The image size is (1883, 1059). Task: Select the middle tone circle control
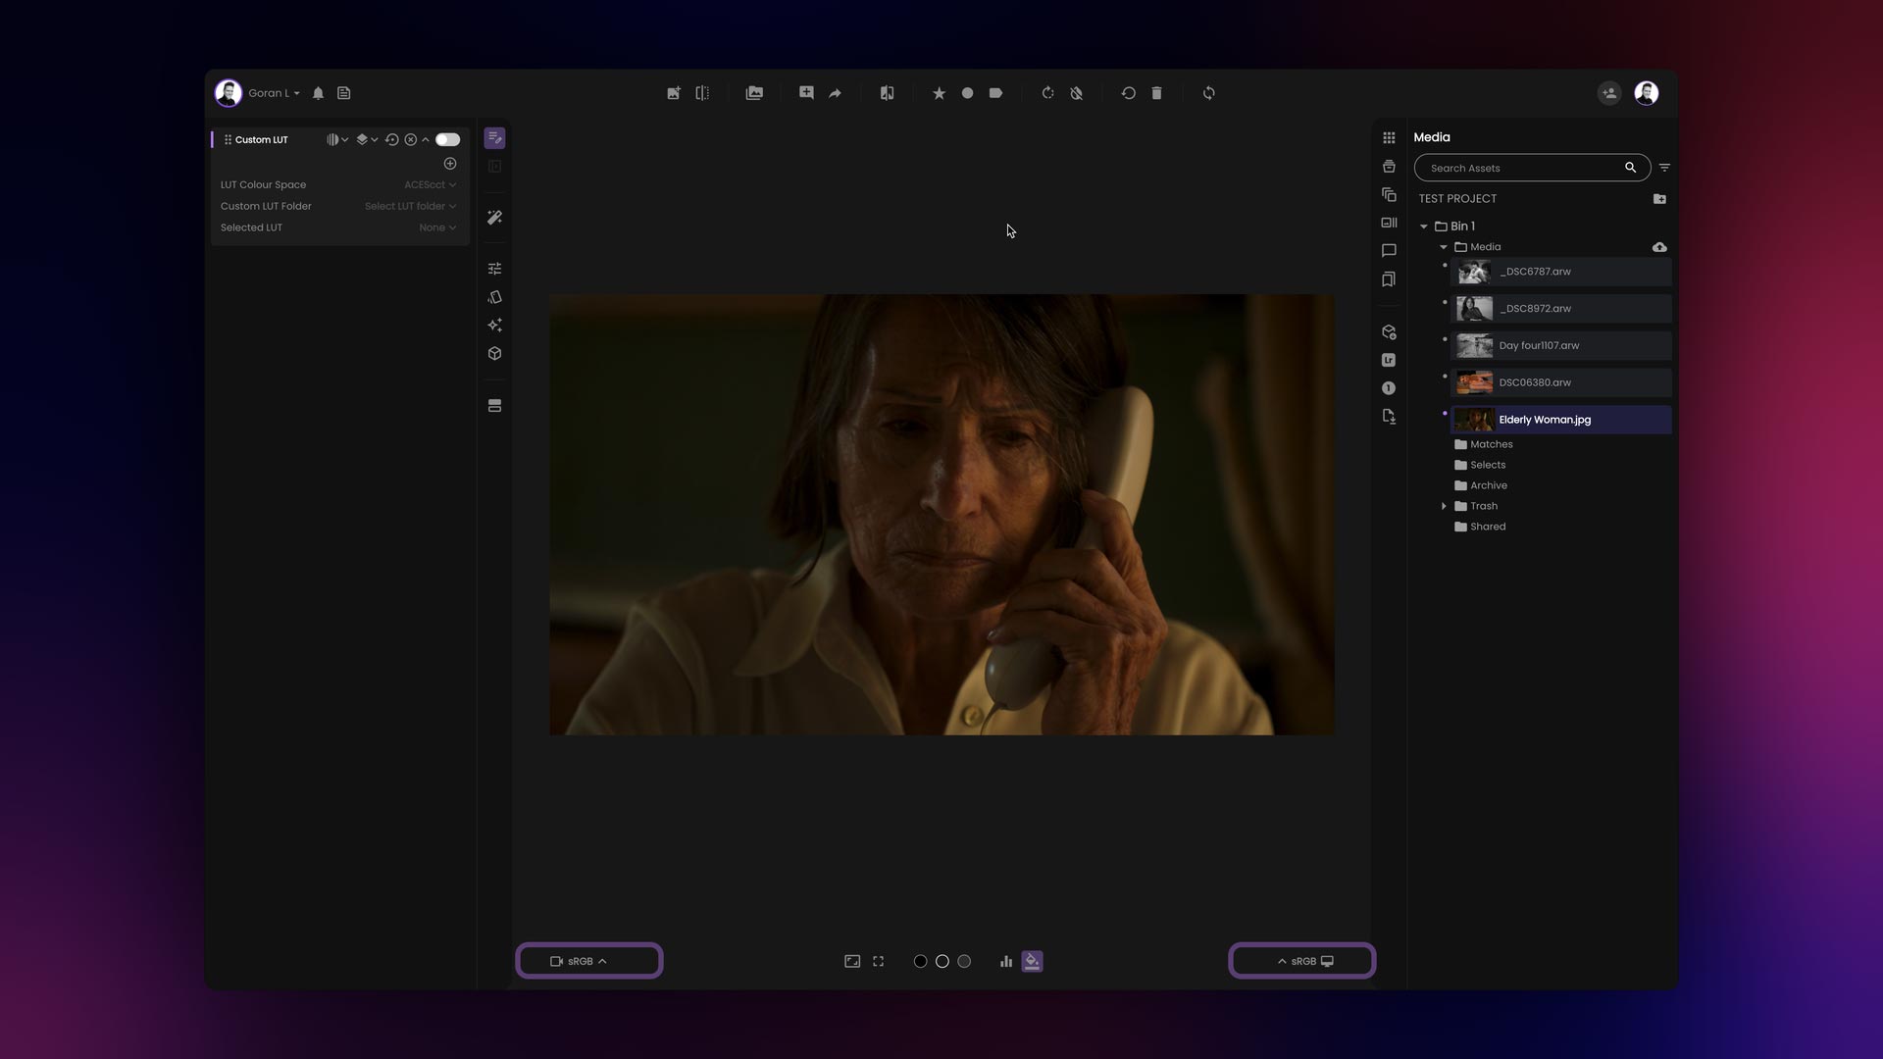941,962
